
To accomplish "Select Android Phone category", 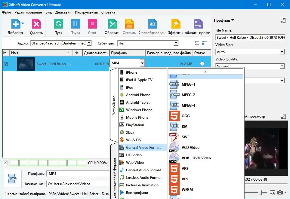I will [x=143, y=95].
